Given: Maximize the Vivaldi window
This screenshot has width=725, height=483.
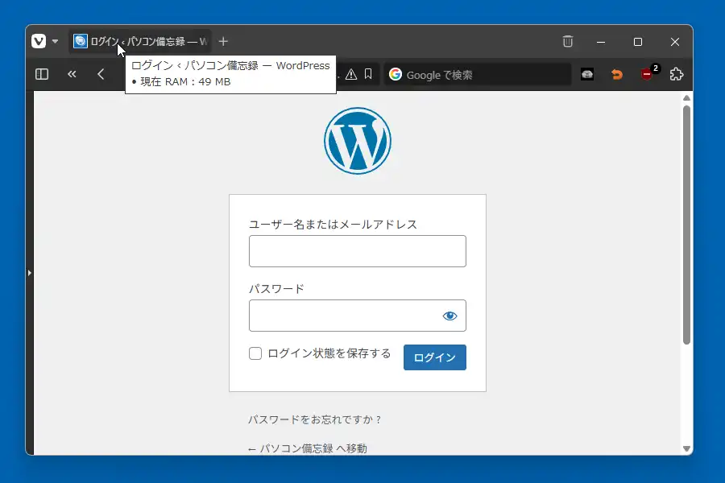Looking at the screenshot, I should tap(638, 42).
